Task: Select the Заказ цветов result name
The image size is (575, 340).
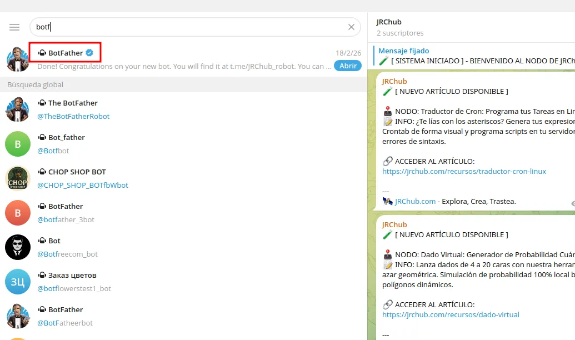Action: 72,276
